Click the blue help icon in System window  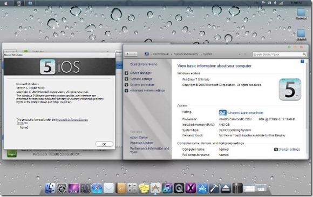pyautogui.click(x=302, y=62)
